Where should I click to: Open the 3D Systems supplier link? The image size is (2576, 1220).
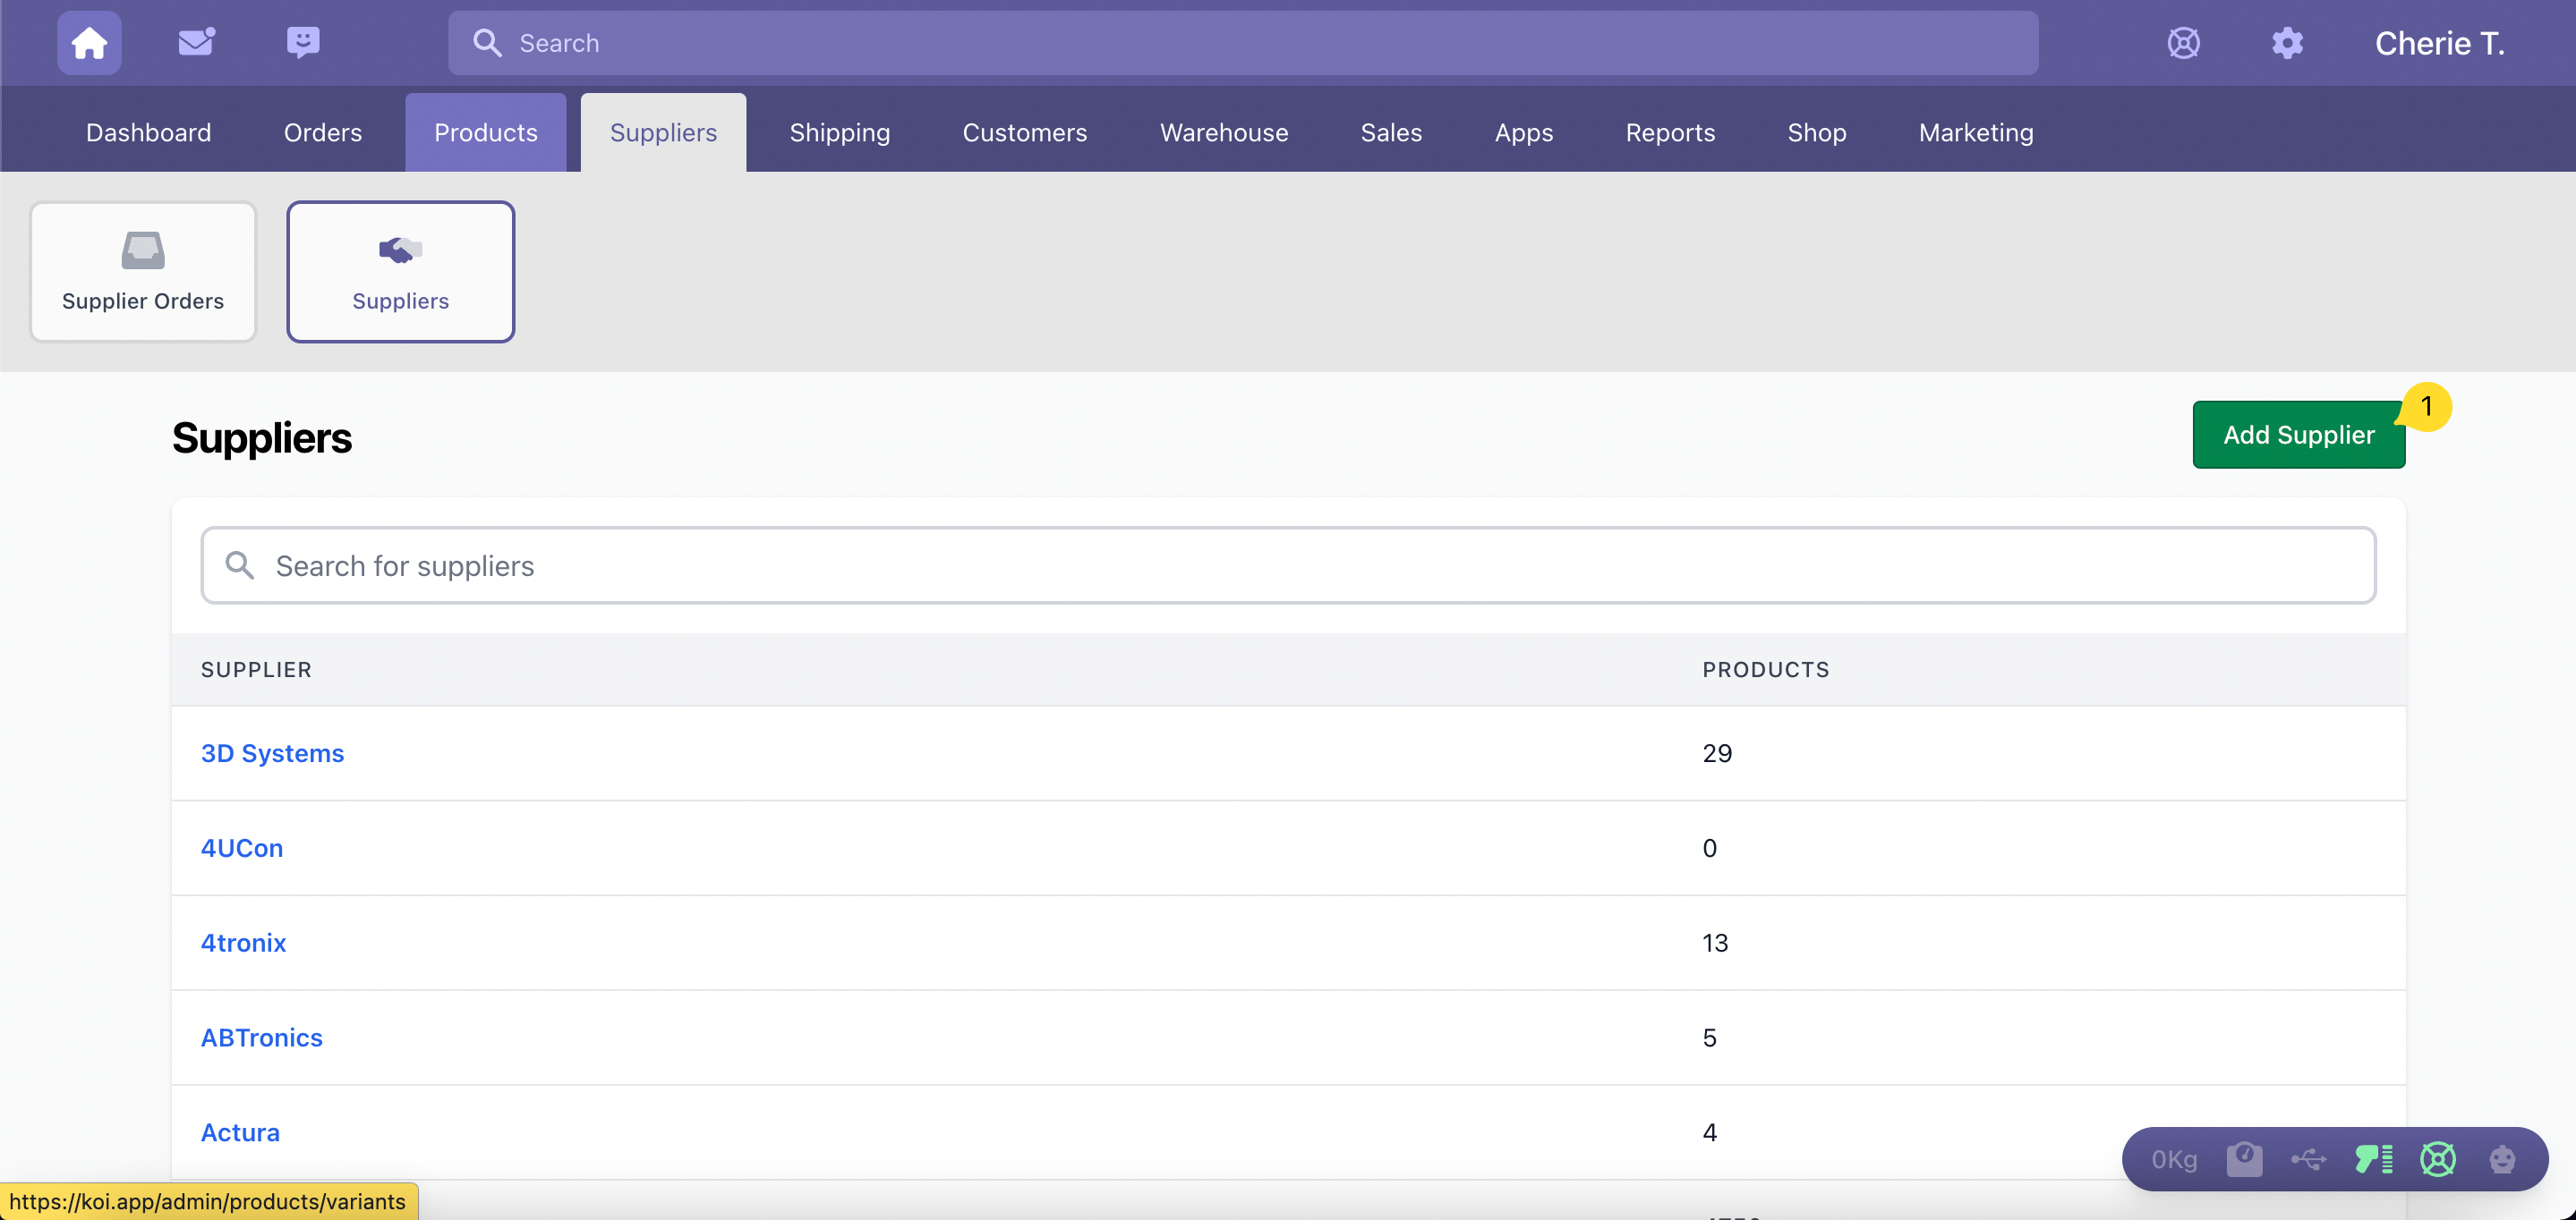pyautogui.click(x=272, y=753)
